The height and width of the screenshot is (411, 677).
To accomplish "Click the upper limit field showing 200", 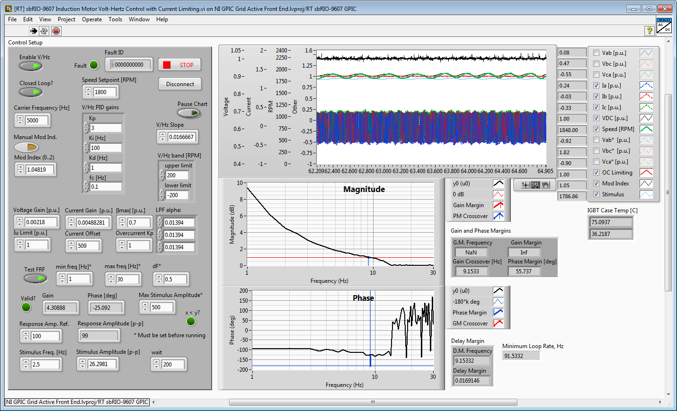I will click(177, 175).
